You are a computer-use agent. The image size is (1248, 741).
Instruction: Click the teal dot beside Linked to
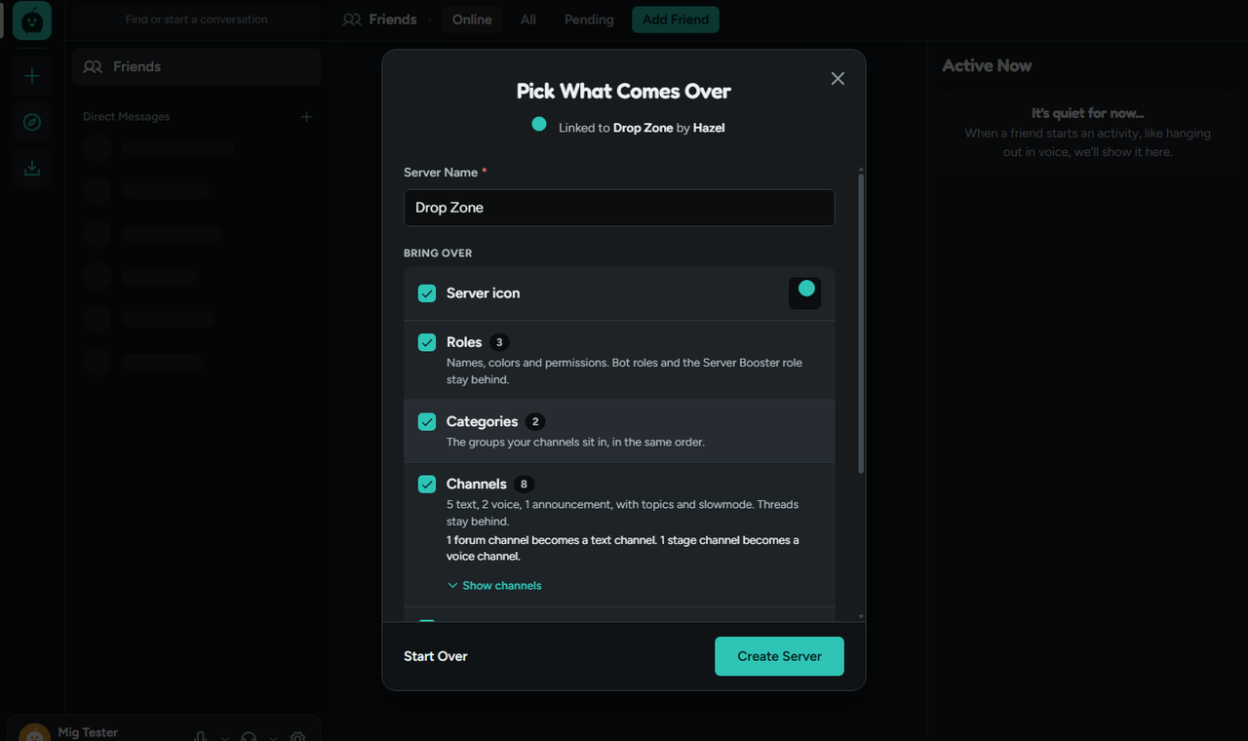click(x=539, y=124)
